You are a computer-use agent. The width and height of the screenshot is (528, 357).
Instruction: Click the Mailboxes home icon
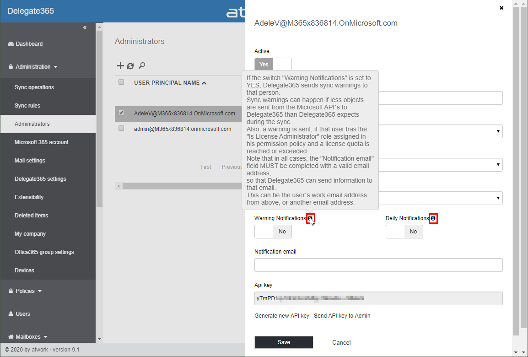tap(11, 337)
